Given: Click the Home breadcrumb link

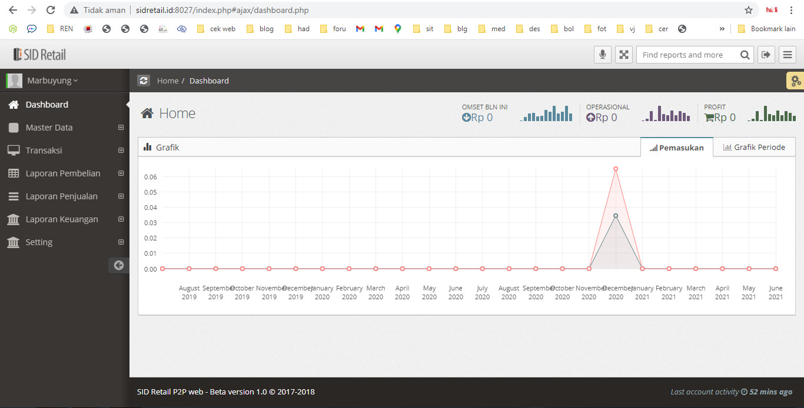Looking at the screenshot, I should [x=168, y=81].
